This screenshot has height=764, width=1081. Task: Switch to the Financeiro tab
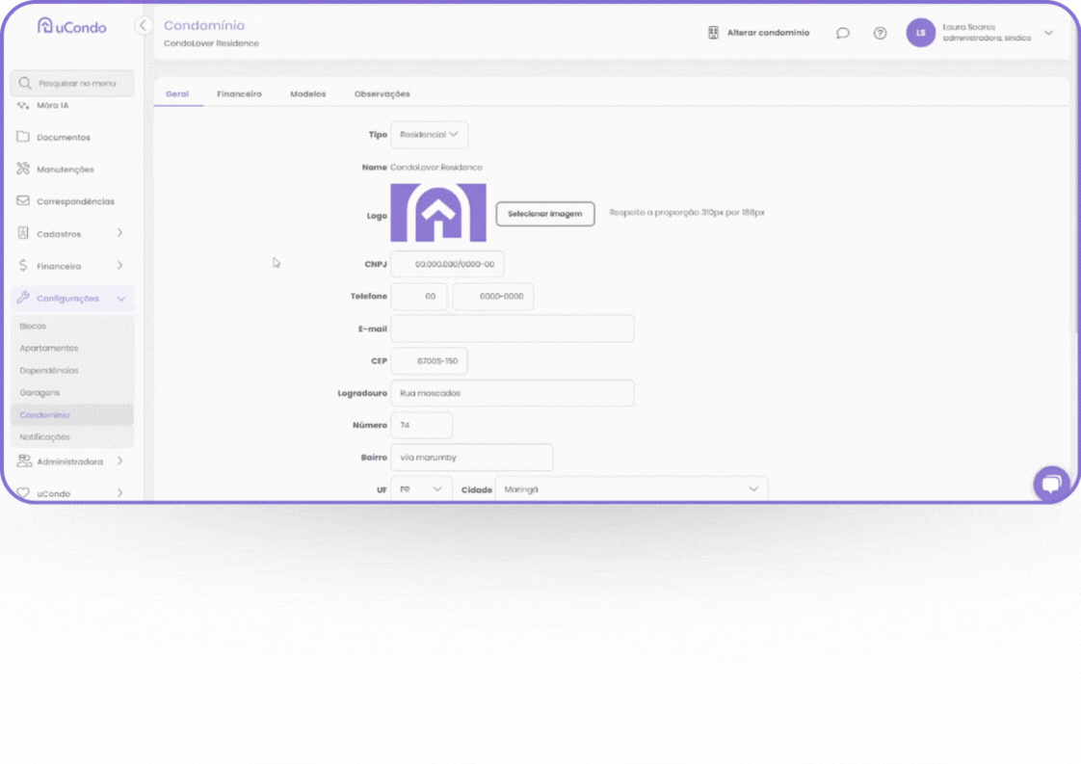(x=239, y=94)
